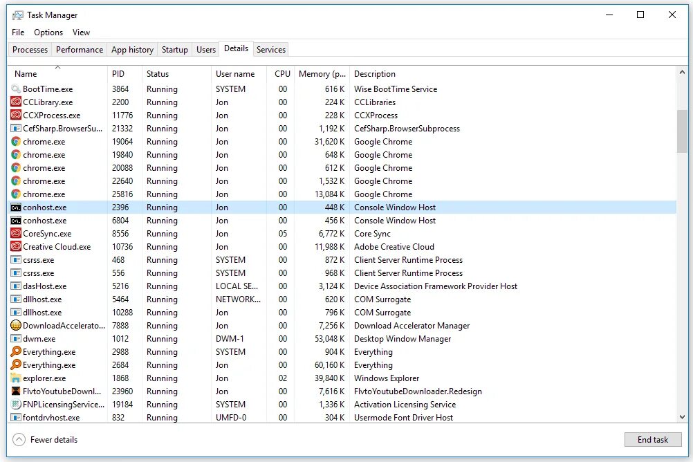Click the CCLibrary.exe Adobe icon
693x462 pixels.
coord(16,102)
